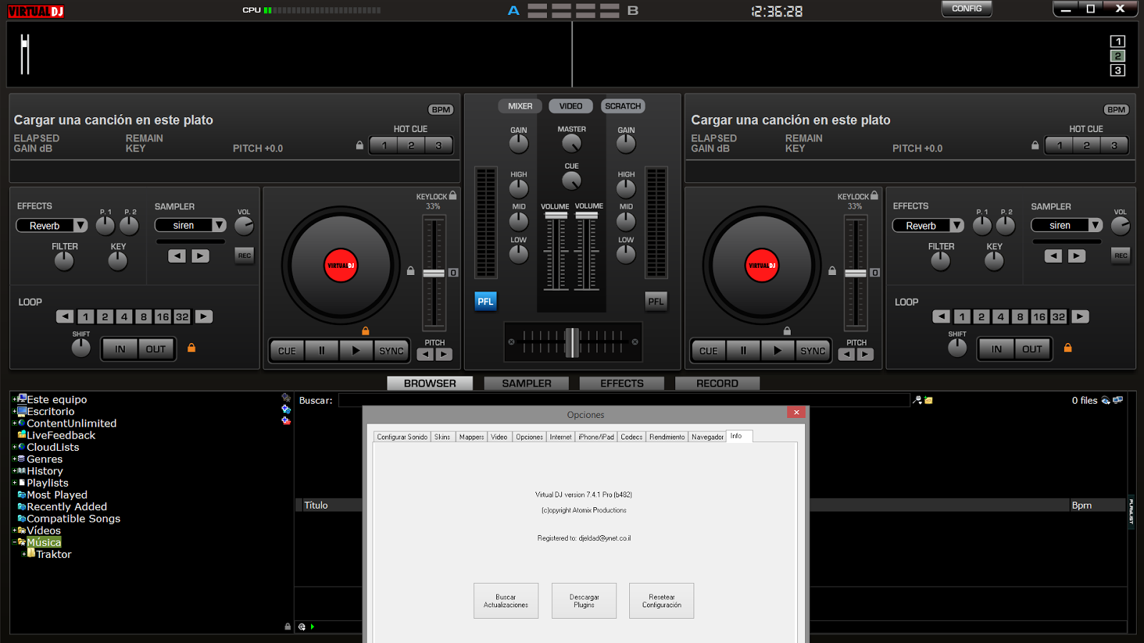The height and width of the screenshot is (643, 1144).
Task: Click the REC sampler button on the right deck
Action: [x=1120, y=255]
